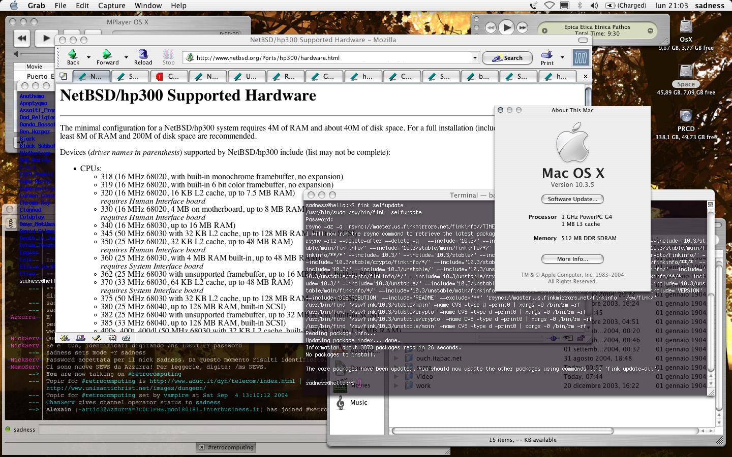Click rewind in the MPlayer OS X window
The image size is (732, 457).
21,38
